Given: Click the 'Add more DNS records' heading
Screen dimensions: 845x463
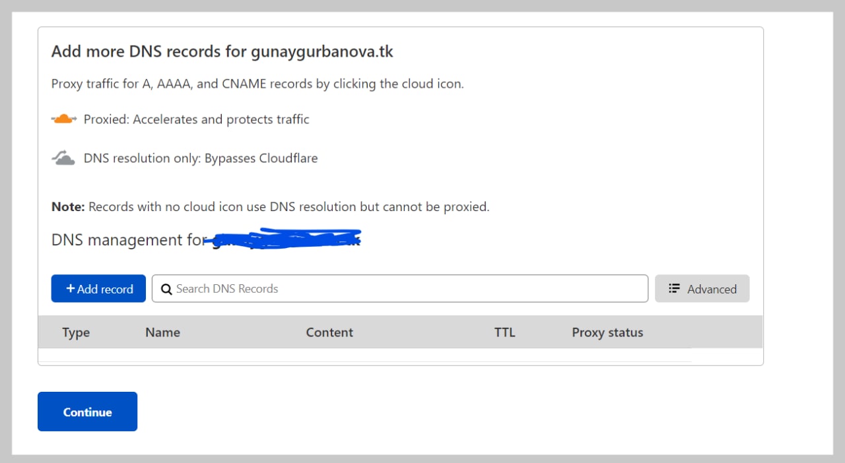Looking at the screenshot, I should pos(222,51).
